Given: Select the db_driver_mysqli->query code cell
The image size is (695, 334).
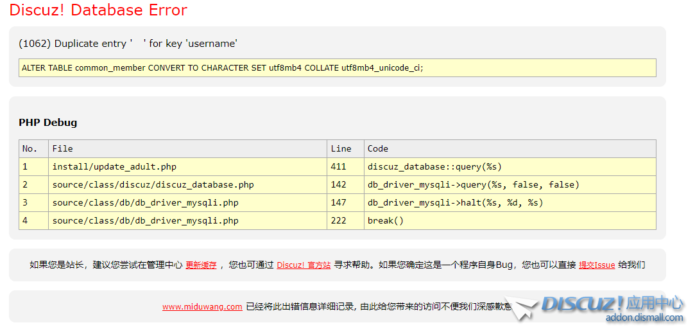Looking at the screenshot, I should tap(510, 184).
